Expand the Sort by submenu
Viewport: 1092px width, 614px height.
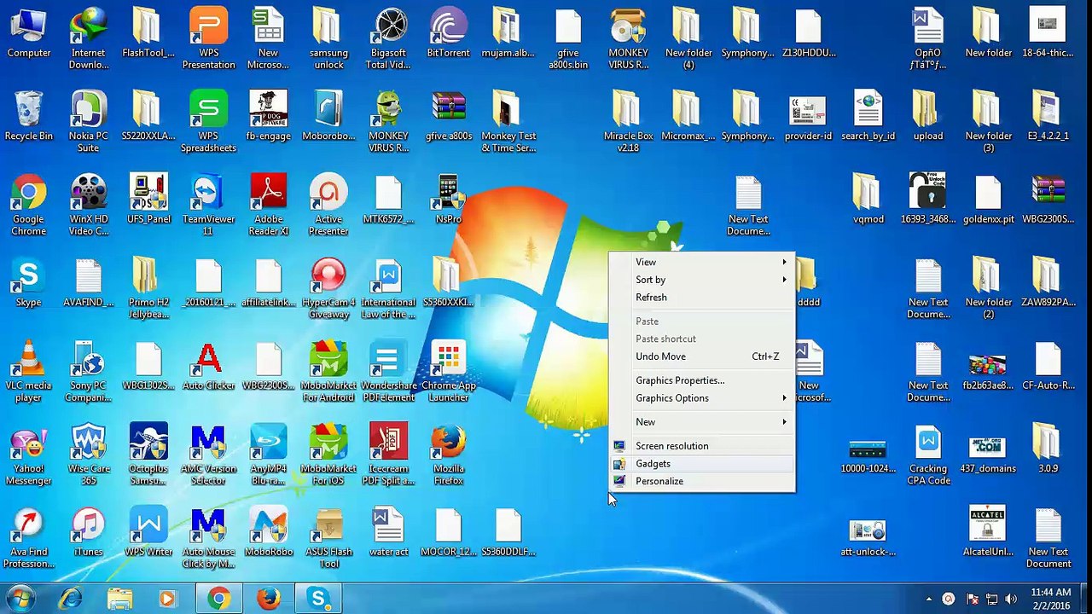(x=703, y=280)
